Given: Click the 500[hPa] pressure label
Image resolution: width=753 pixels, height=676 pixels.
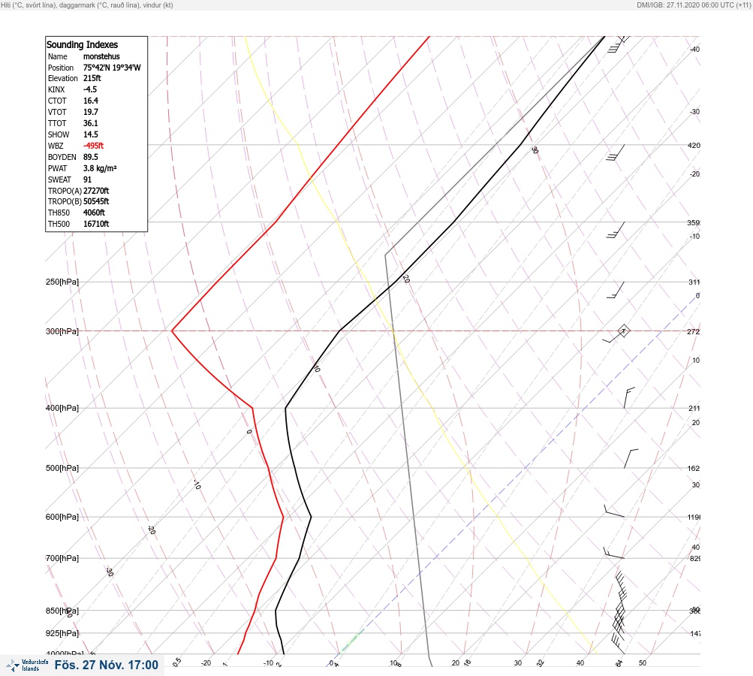Looking at the screenshot, I should (62, 468).
